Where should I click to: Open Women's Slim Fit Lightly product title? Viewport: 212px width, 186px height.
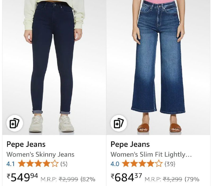click(x=151, y=154)
